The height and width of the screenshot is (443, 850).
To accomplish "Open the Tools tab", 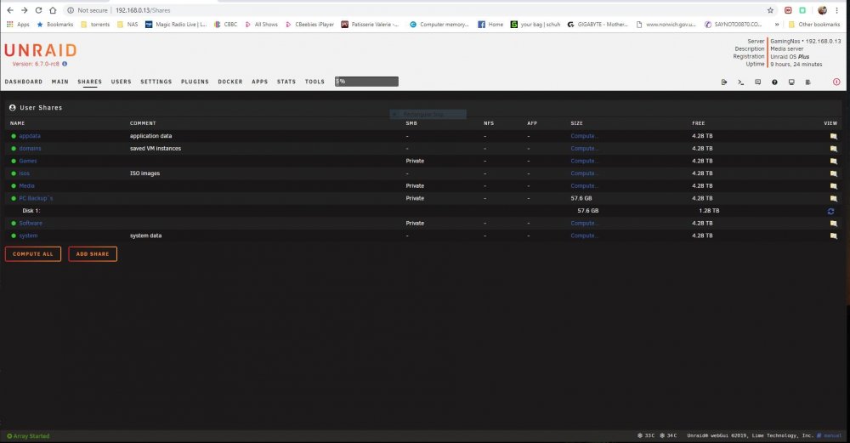I will click(x=314, y=82).
